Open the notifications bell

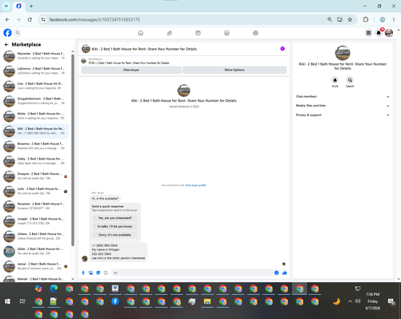[x=379, y=33]
